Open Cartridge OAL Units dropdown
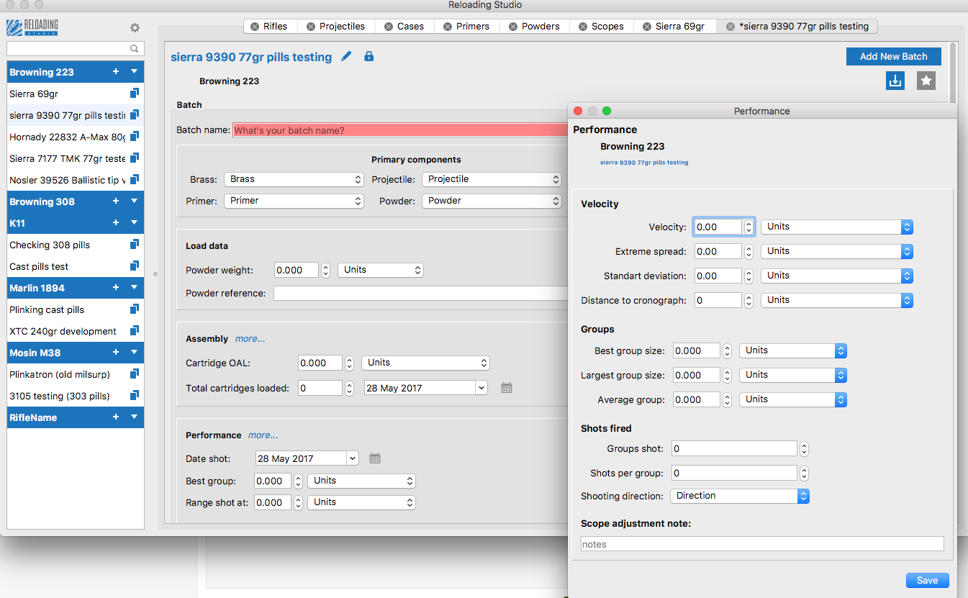The image size is (968, 598). pyautogui.click(x=425, y=363)
